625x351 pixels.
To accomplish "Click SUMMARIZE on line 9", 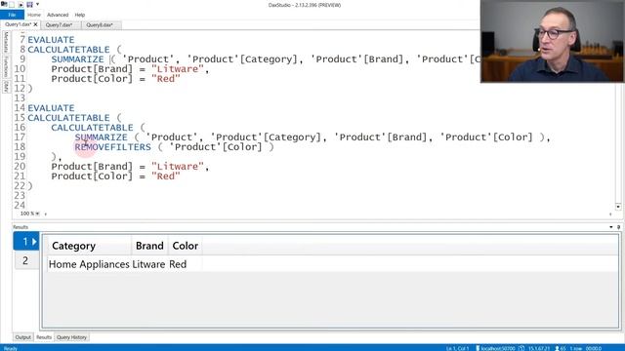I will pos(78,59).
